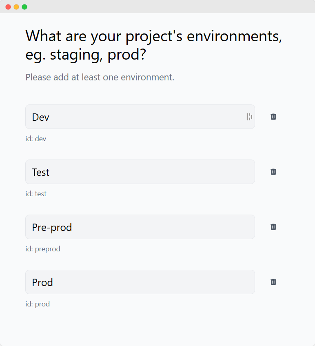This screenshot has width=315, height=346.
Task: Click the empty gray window title bar
Action: 168,7
